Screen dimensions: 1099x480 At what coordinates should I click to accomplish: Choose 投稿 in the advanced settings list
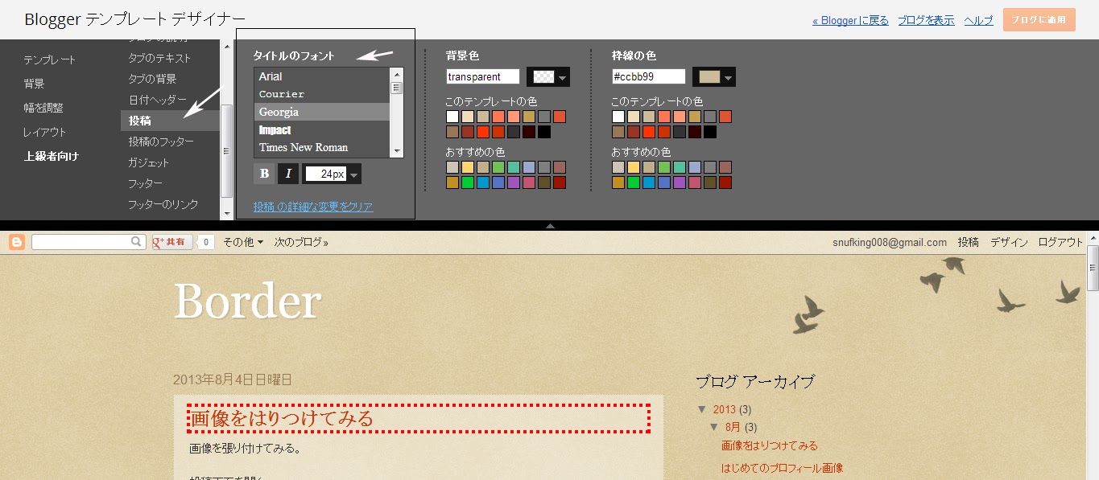click(x=170, y=121)
